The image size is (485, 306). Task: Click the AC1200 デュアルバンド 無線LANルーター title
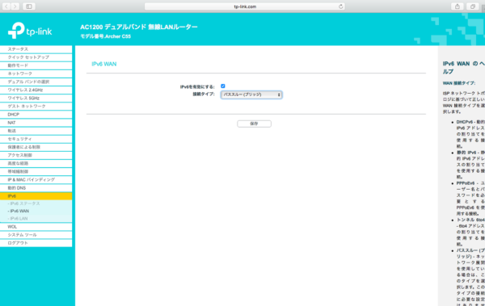click(x=138, y=27)
